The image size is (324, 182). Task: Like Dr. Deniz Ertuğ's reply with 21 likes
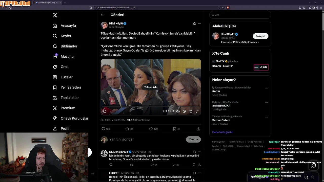tap(154, 165)
